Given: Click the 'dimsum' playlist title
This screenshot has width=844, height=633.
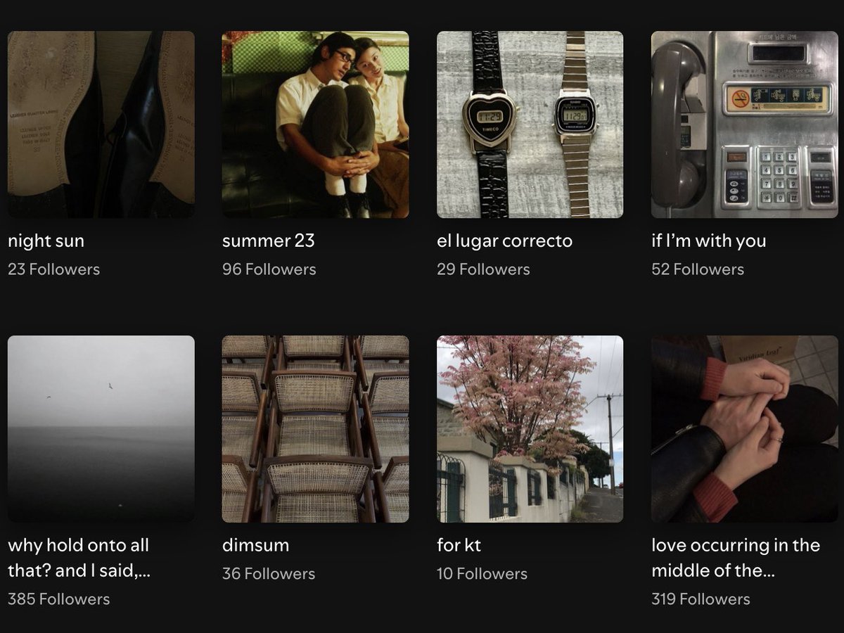Looking at the screenshot, I should [255, 546].
